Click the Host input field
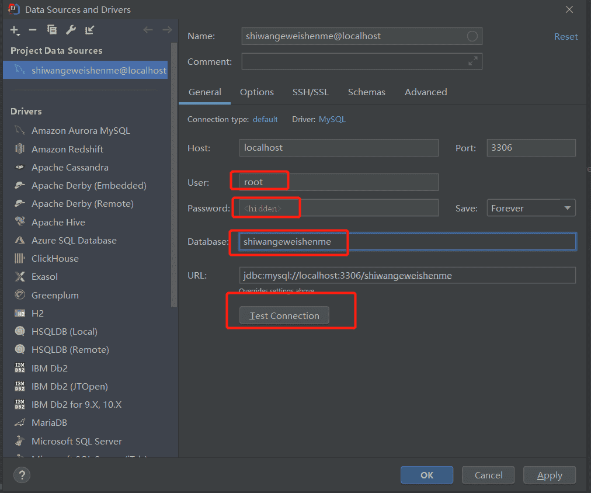 339,148
